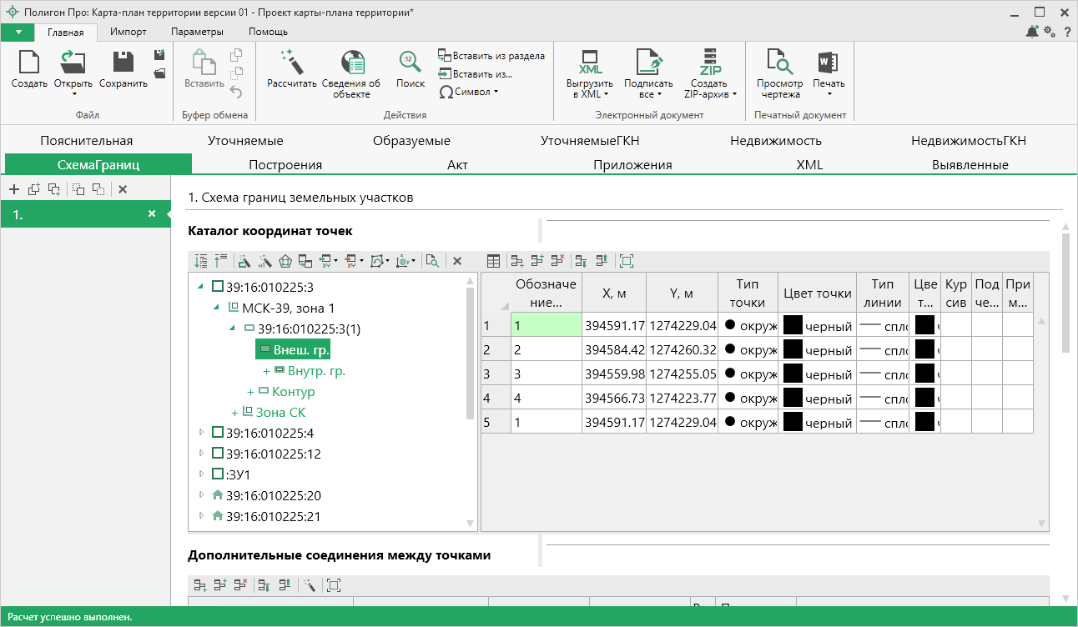1078x627 pixels.
Task: Click the Создать ZIP-архив icon
Action: coord(709,63)
